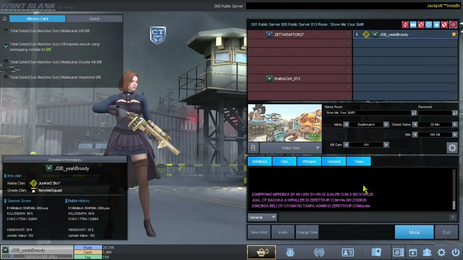Open the Team chat tab
The width and height of the screenshot is (463, 260).
tap(359, 161)
